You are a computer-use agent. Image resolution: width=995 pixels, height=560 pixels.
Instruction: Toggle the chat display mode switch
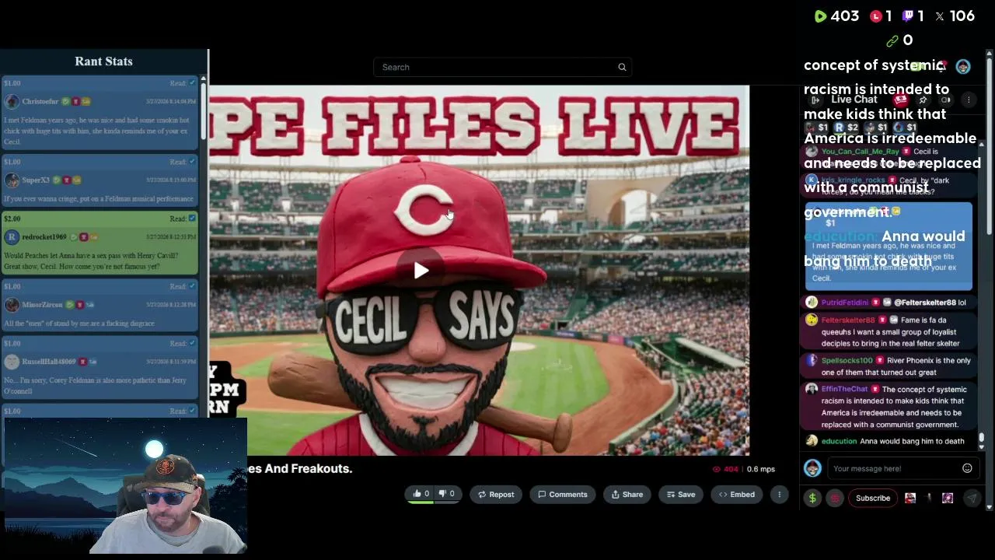(946, 100)
